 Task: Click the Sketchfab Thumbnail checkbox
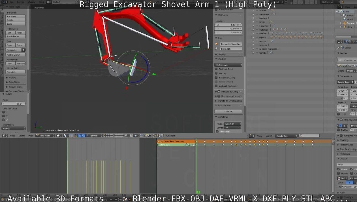point(217,131)
